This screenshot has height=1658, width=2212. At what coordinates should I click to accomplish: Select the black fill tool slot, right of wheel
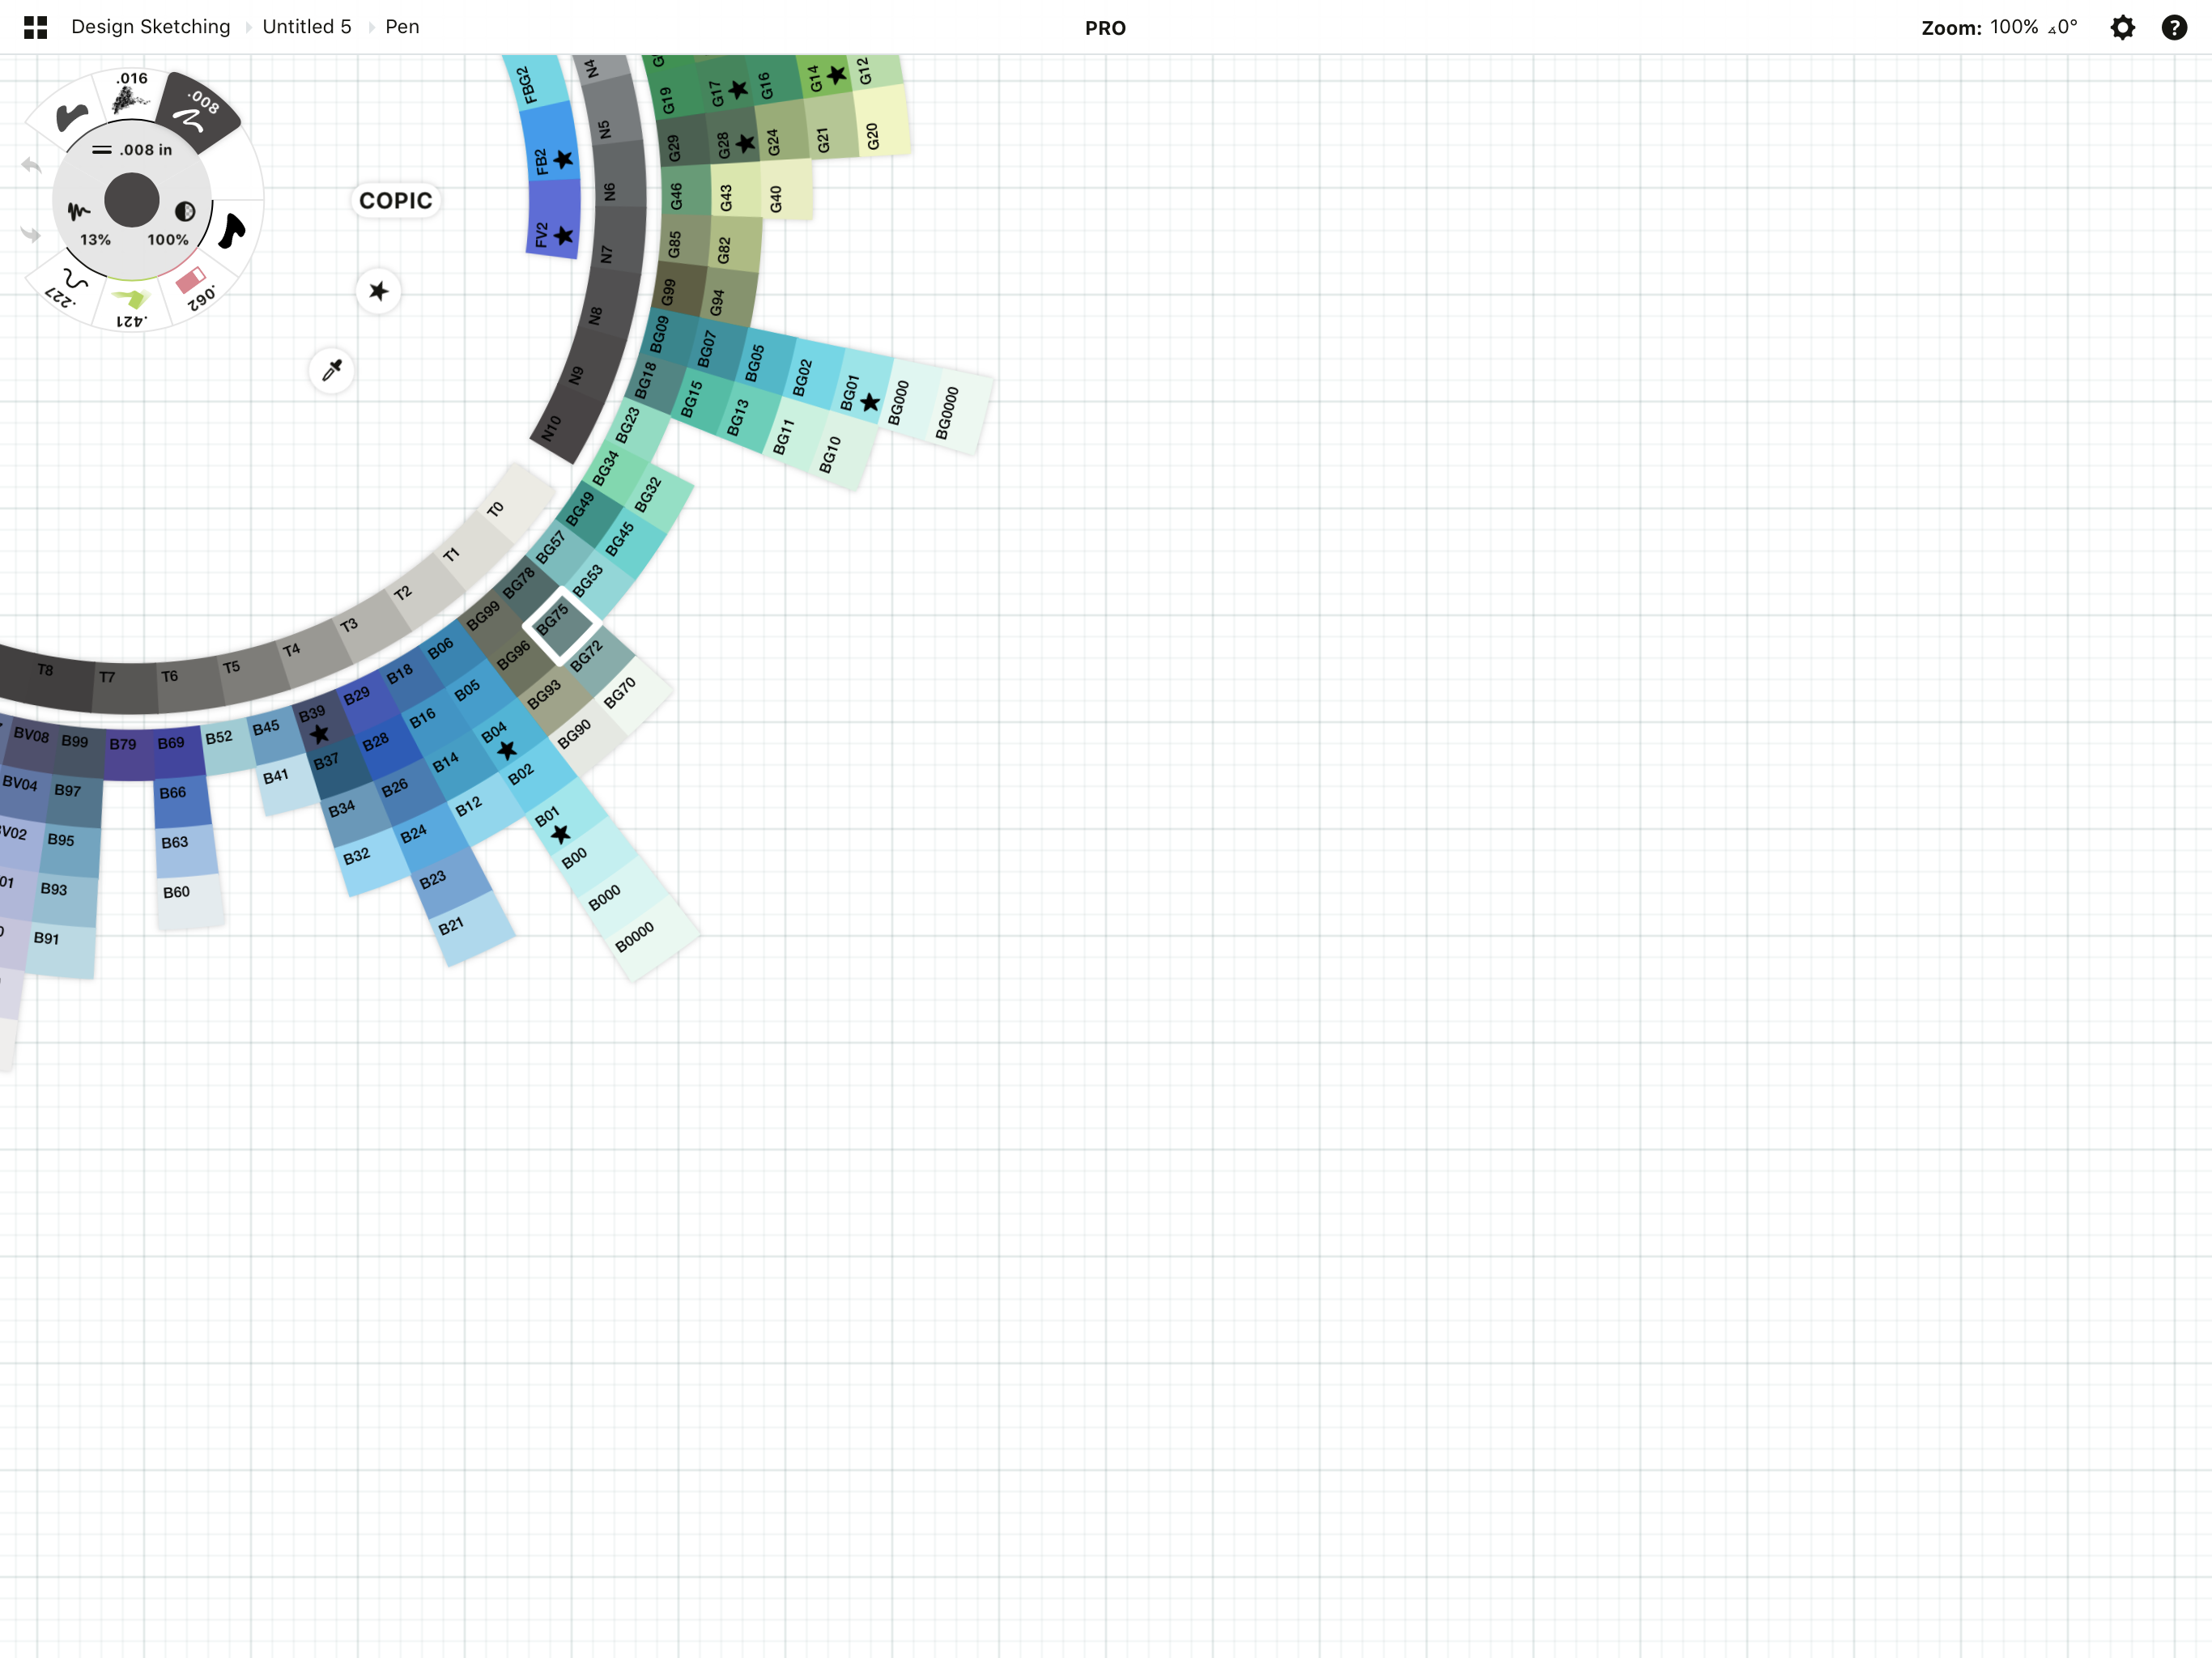click(232, 230)
